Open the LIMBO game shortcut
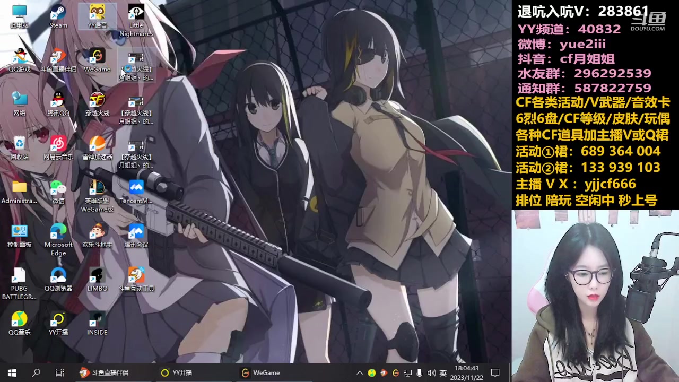The image size is (679, 382). (97, 280)
